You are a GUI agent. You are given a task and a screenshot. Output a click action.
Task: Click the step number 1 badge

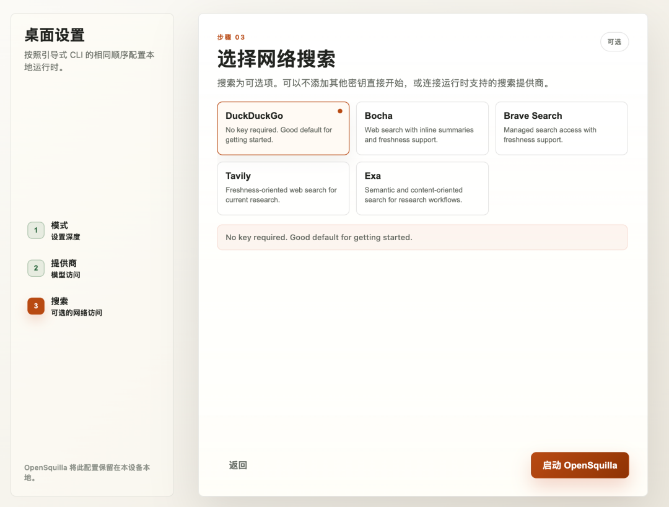(36, 230)
